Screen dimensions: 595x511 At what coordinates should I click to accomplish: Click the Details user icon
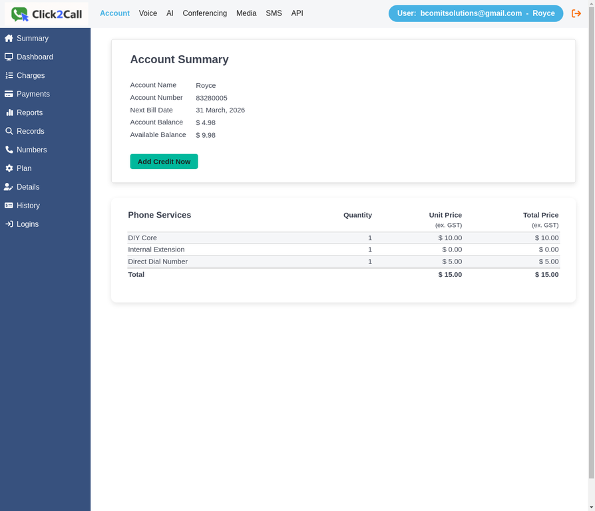pyautogui.click(x=9, y=187)
